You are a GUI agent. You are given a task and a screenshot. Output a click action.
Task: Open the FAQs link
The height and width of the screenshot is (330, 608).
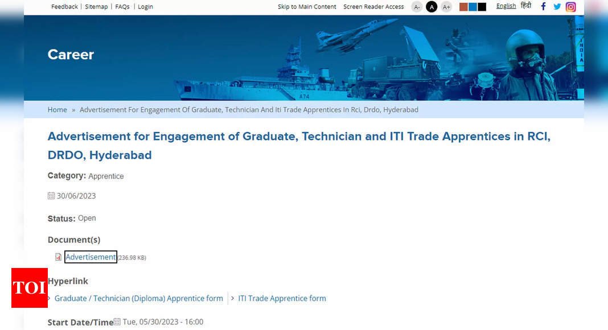pyautogui.click(x=122, y=7)
